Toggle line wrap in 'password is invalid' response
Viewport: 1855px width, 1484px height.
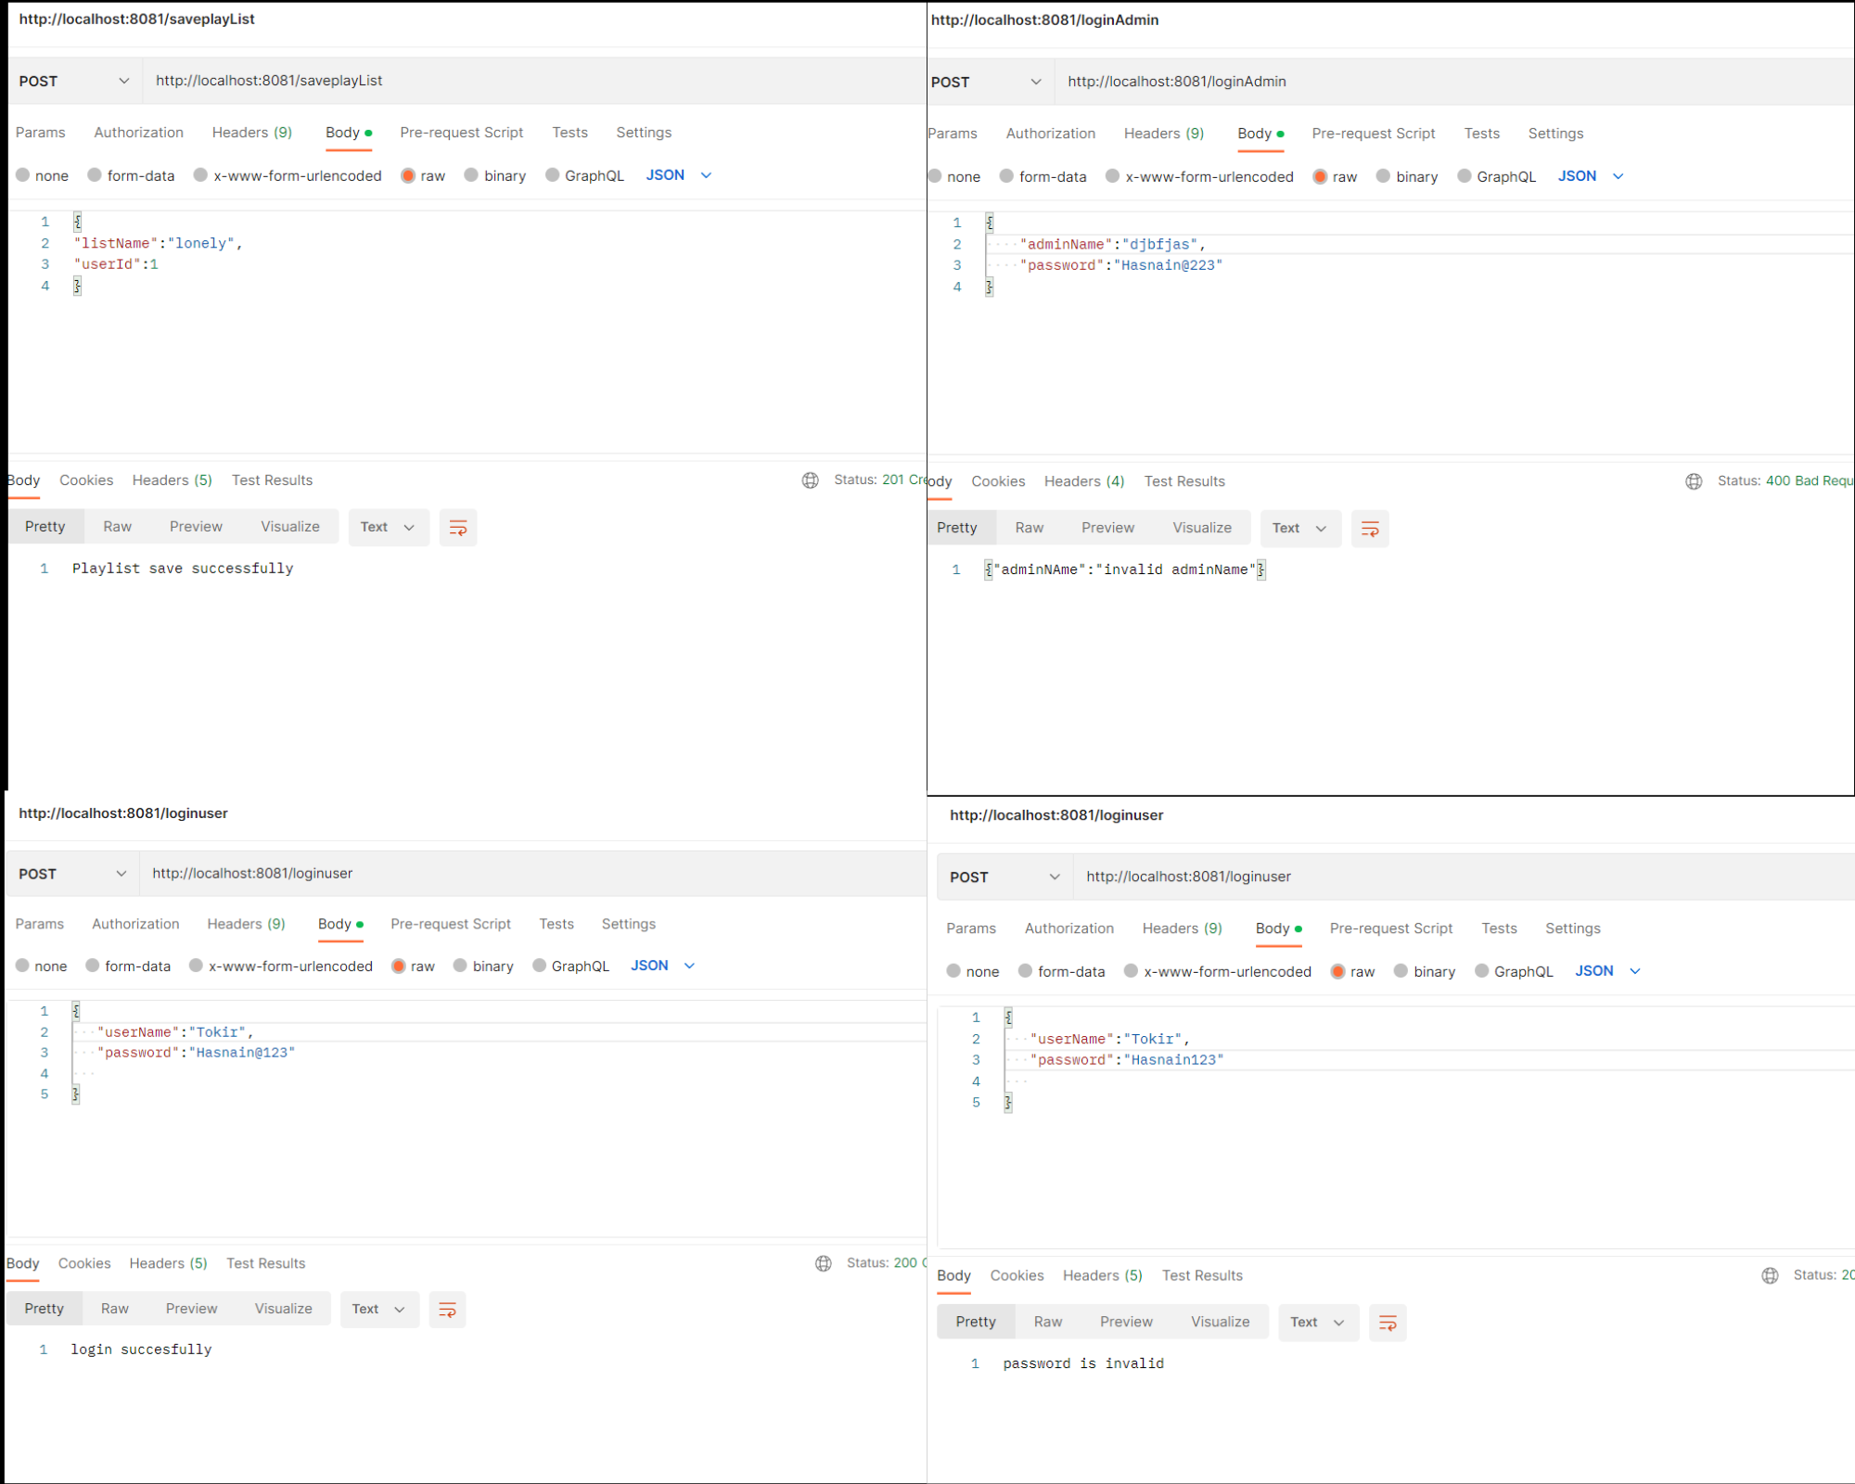1388,1323
